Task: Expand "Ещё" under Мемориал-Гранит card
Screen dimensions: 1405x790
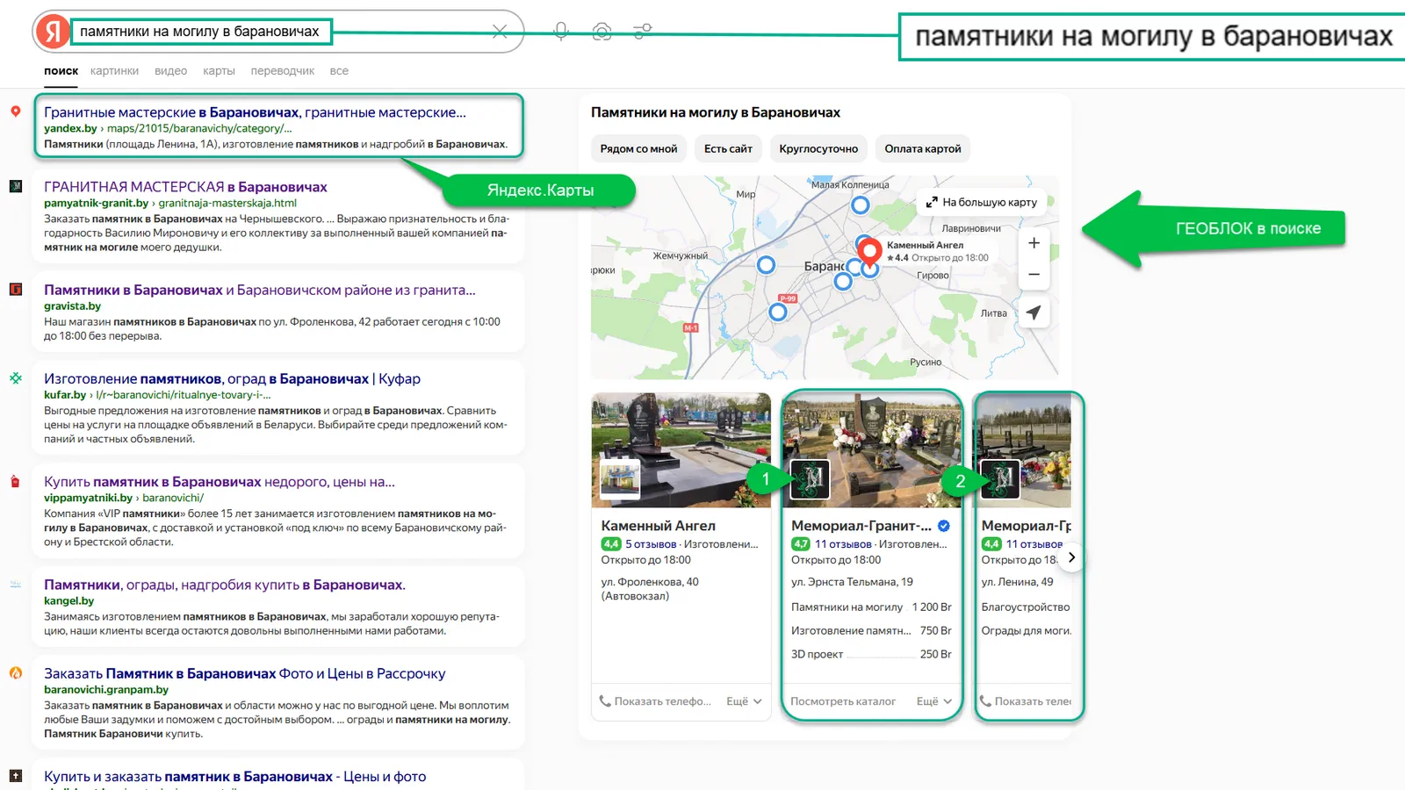Action: tap(933, 701)
